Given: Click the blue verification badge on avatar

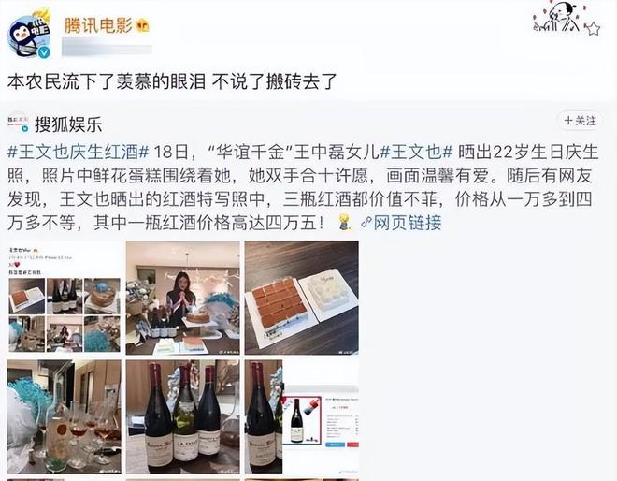Looking at the screenshot, I should (x=44, y=52).
